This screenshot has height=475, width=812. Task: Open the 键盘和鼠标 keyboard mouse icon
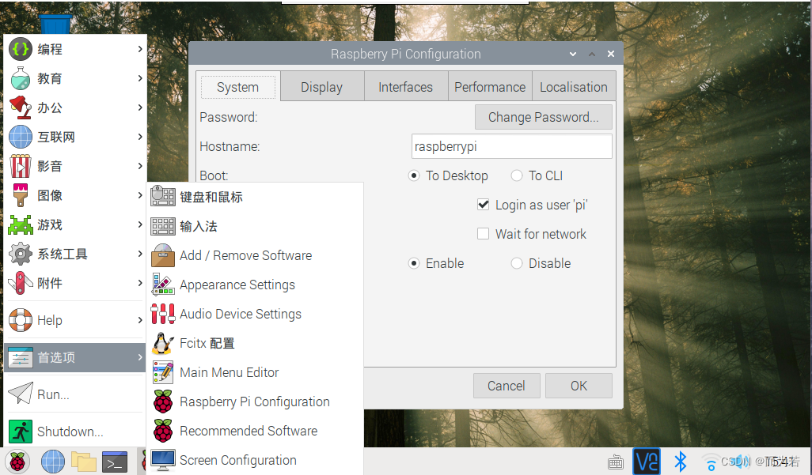(163, 197)
